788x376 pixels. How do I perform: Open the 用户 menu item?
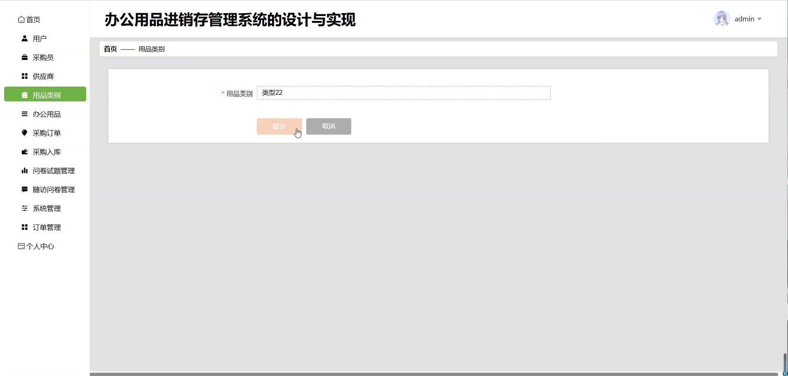45,38
